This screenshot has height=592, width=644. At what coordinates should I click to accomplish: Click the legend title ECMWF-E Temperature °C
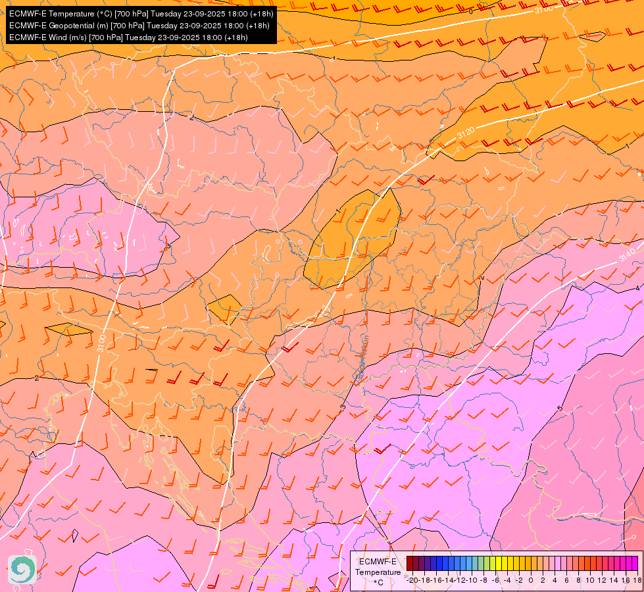click(378, 572)
